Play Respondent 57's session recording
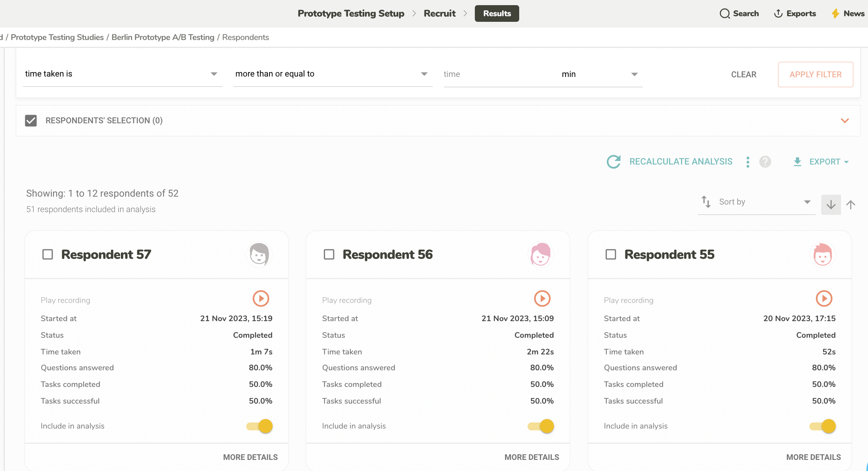Image resolution: width=868 pixels, height=471 pixels. coord(261,299)
